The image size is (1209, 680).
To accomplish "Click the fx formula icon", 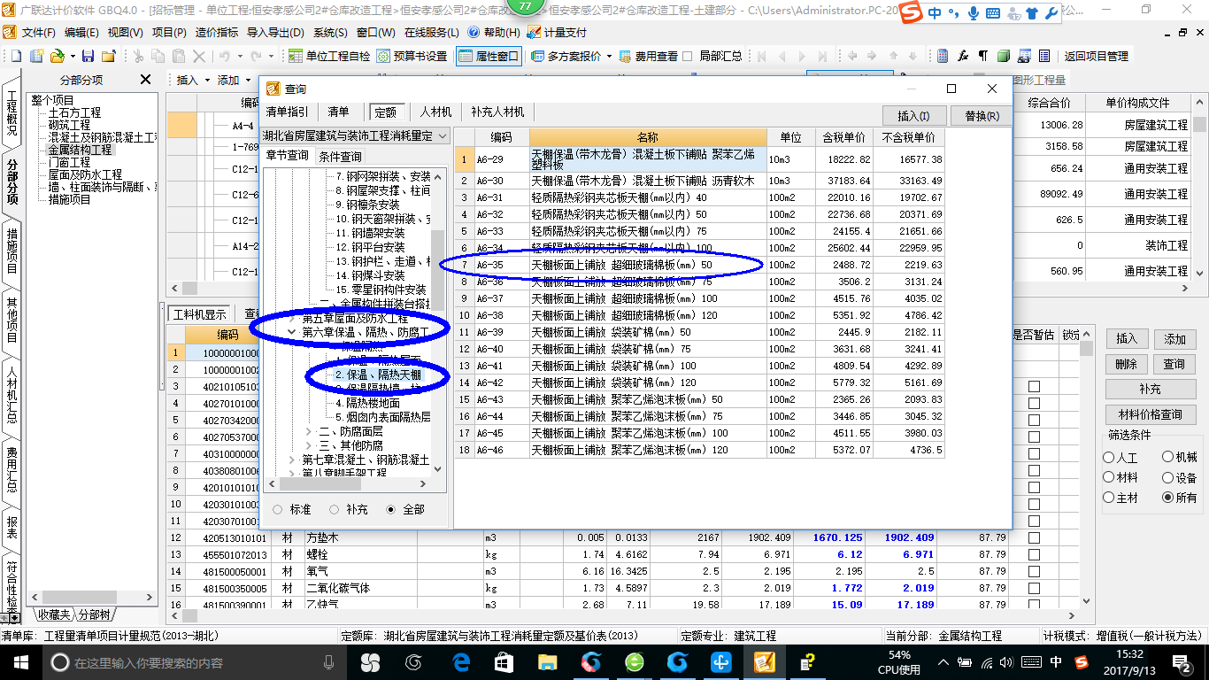I will (964, 56).
